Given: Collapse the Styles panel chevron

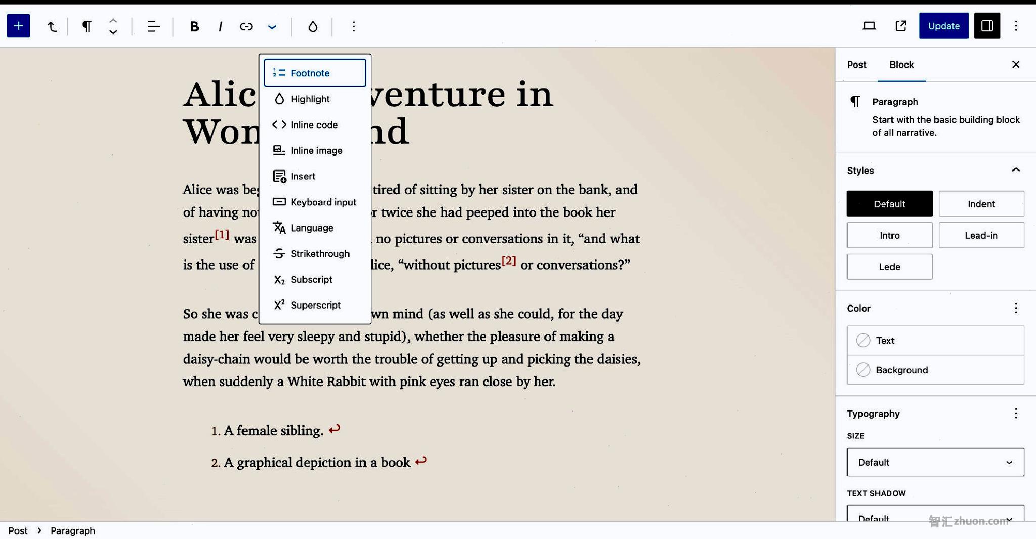Looking at the screenshot, I should pyautogui.click(x=1016, y=170).
